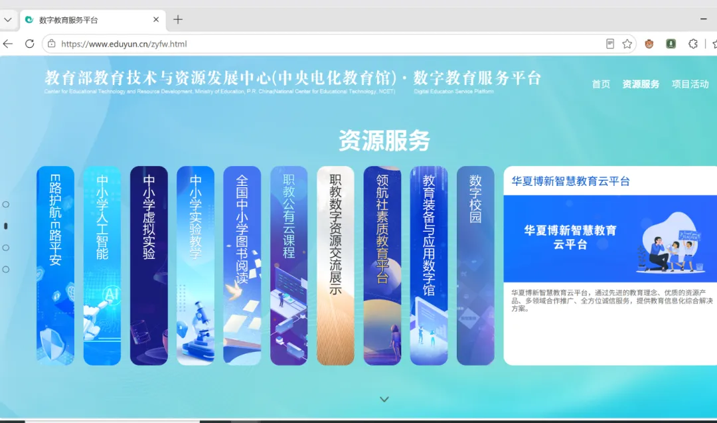Open the 教育装备与应用数字馆 banner

[429, 265]
